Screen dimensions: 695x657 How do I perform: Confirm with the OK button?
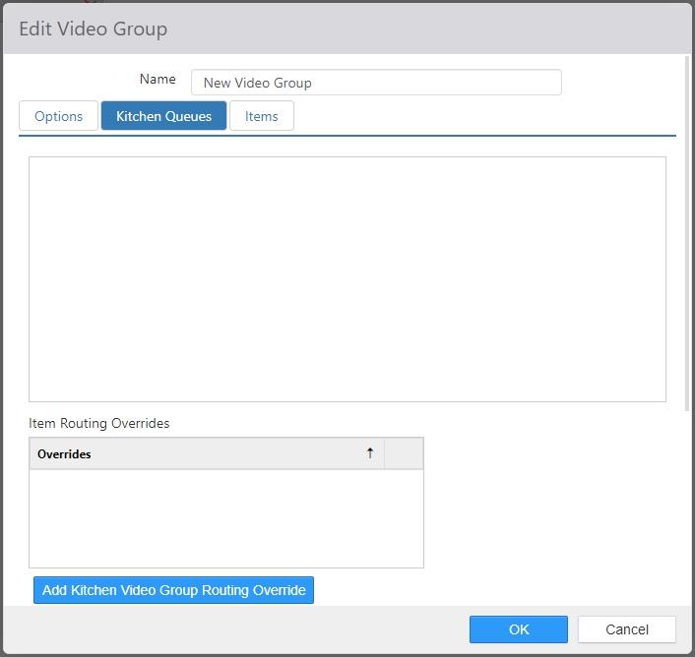tap(519, 629)
